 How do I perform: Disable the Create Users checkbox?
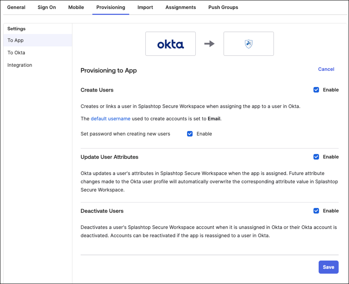[316, 90]
